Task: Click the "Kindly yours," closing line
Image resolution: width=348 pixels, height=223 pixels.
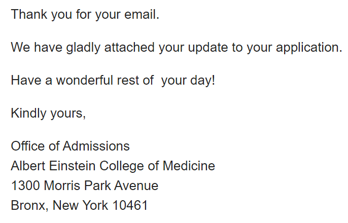Action: [48, 114]
